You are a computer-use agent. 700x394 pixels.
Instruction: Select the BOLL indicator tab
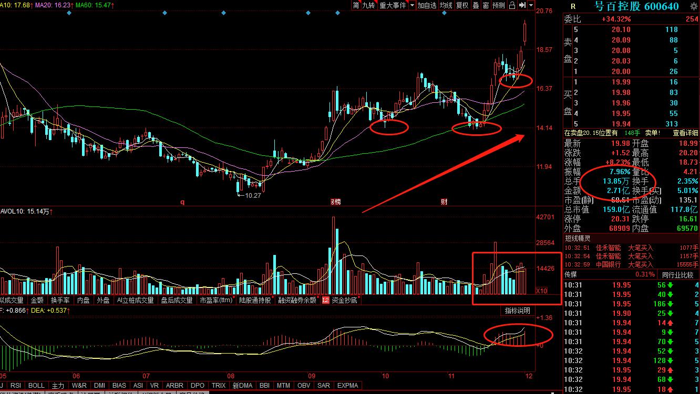[37, 386]
